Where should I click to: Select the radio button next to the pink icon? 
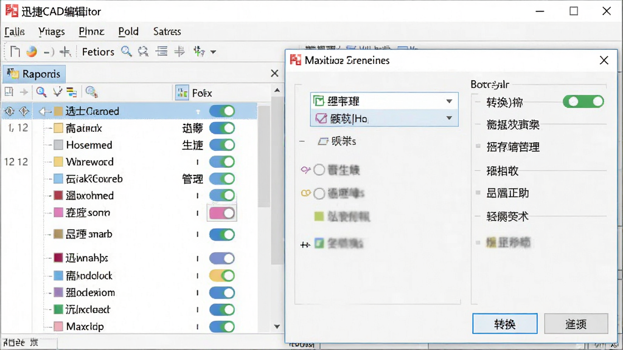[319, 170]
